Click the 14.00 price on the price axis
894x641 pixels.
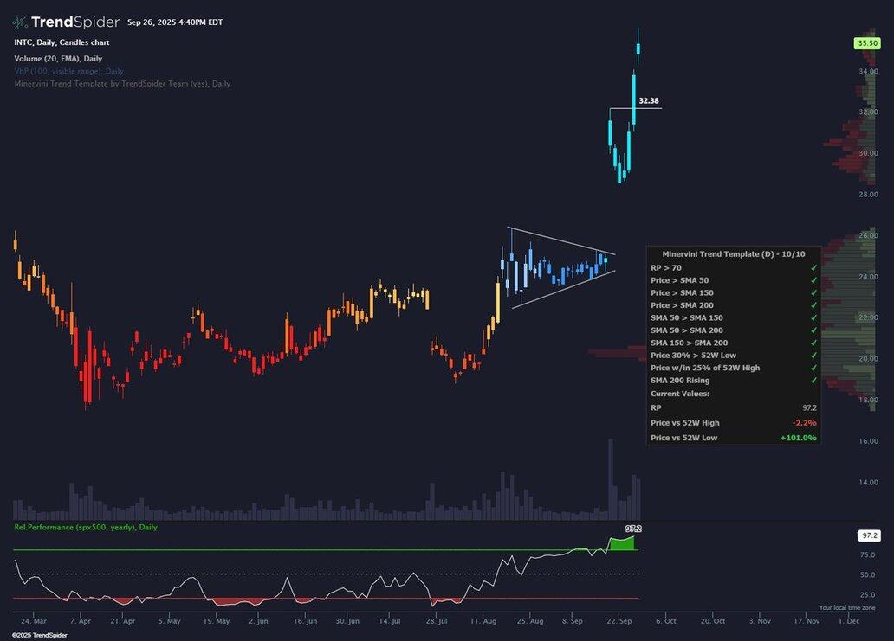[868, 482]
